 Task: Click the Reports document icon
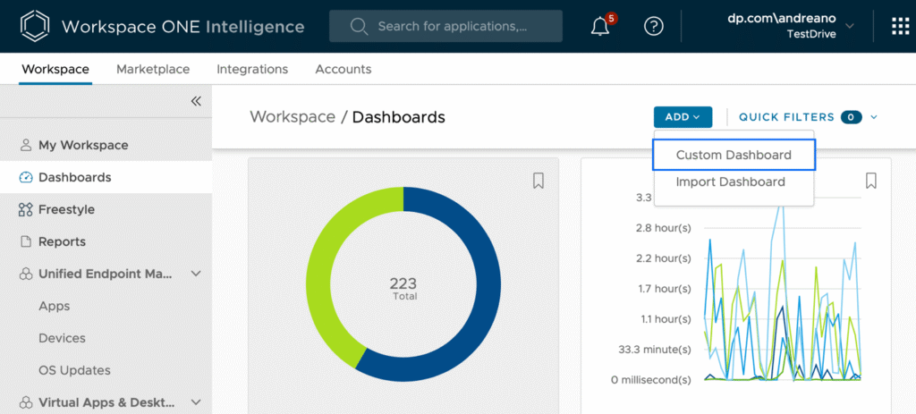[25, 241]
